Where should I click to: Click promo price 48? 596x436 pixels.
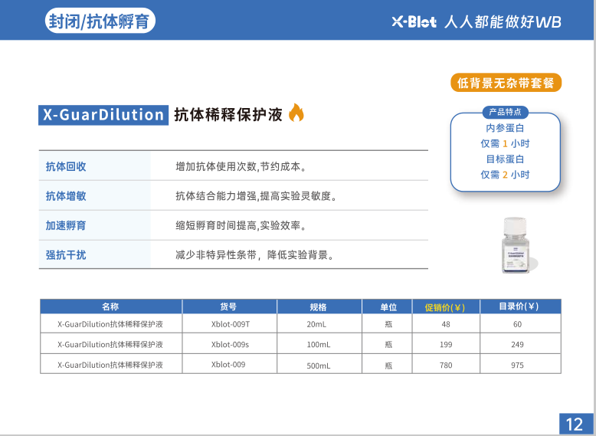[x=446, y=324]
